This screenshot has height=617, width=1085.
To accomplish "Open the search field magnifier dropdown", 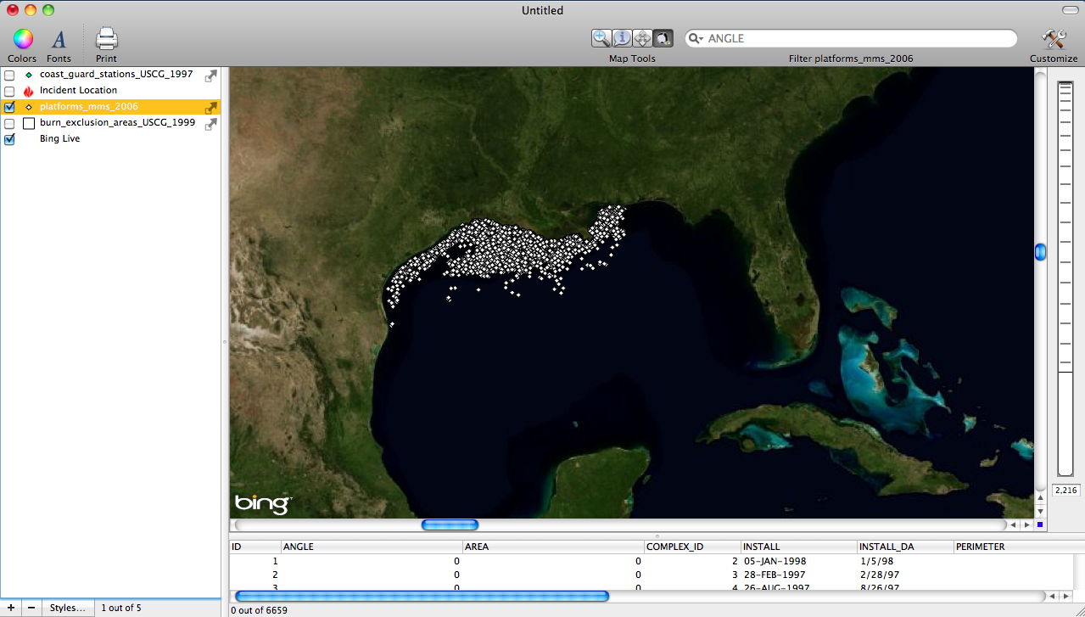I will pyautogui.click(x=696, y=38).
